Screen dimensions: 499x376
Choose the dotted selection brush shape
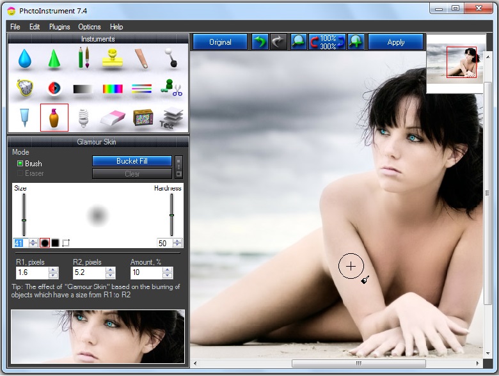tap(66, 243)
